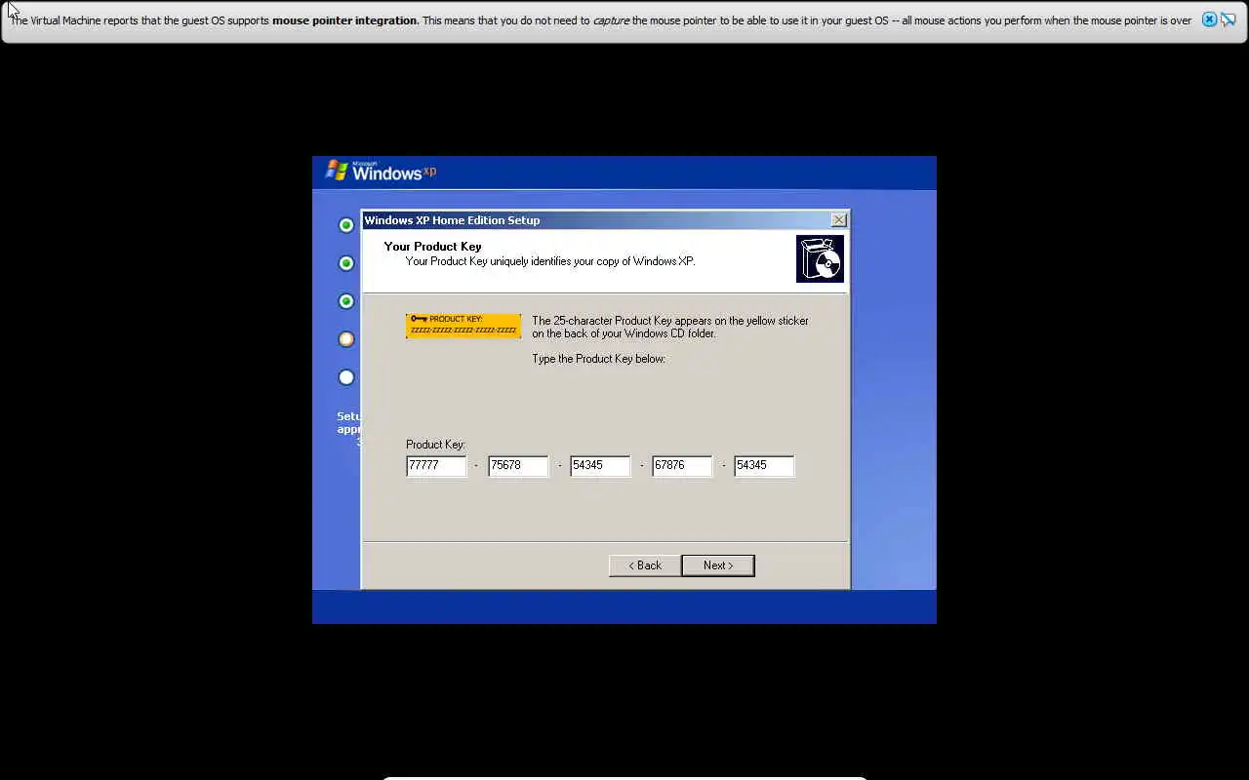The height and width of the screenshot is (780, 1249).
Task: Click the CD software box icon
Action: [820, 258]
